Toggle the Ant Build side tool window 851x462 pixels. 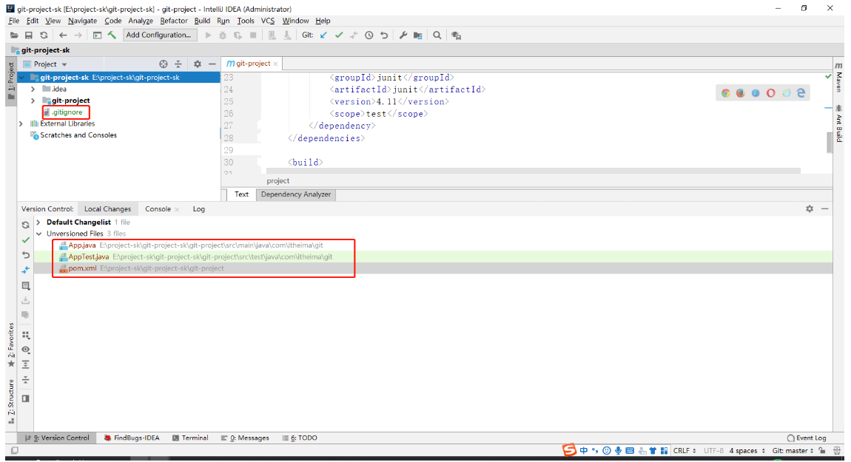point(839,123)
